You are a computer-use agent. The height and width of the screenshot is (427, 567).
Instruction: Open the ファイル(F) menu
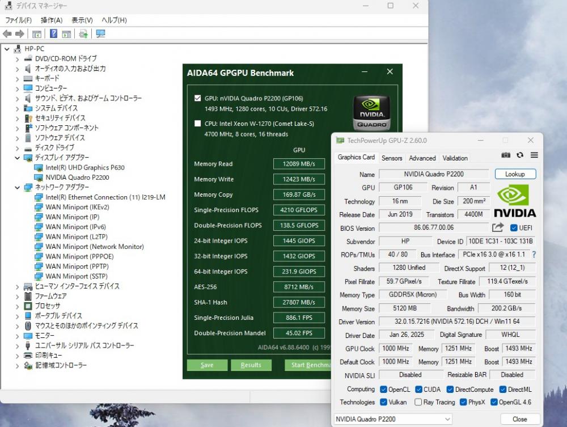(18, 20)
